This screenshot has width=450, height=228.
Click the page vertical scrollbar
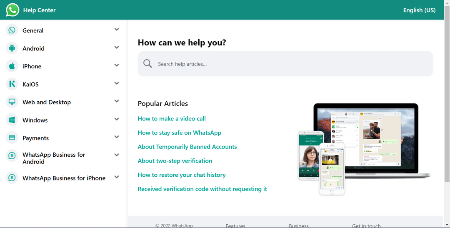coord(447,94)
